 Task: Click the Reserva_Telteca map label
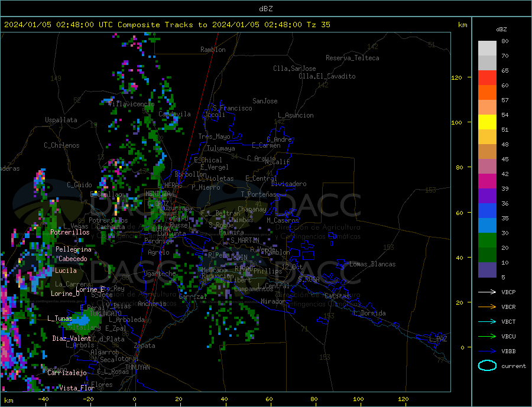[352, 58]
